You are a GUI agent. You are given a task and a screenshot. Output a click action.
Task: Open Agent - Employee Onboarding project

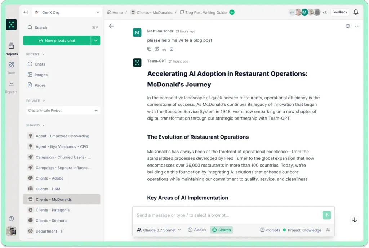click(62, 136)
